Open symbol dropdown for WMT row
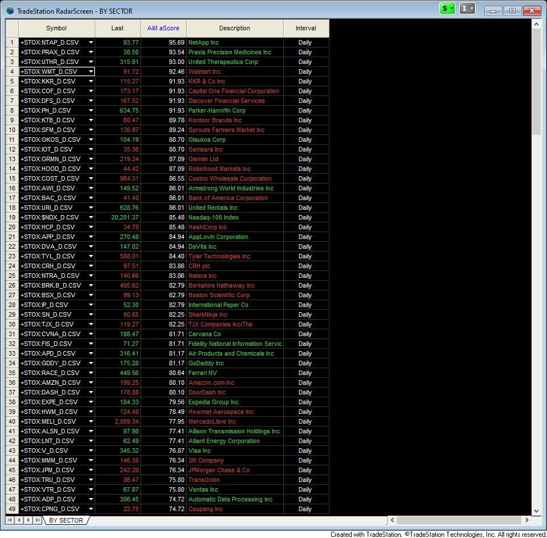 tap(91, 71)
